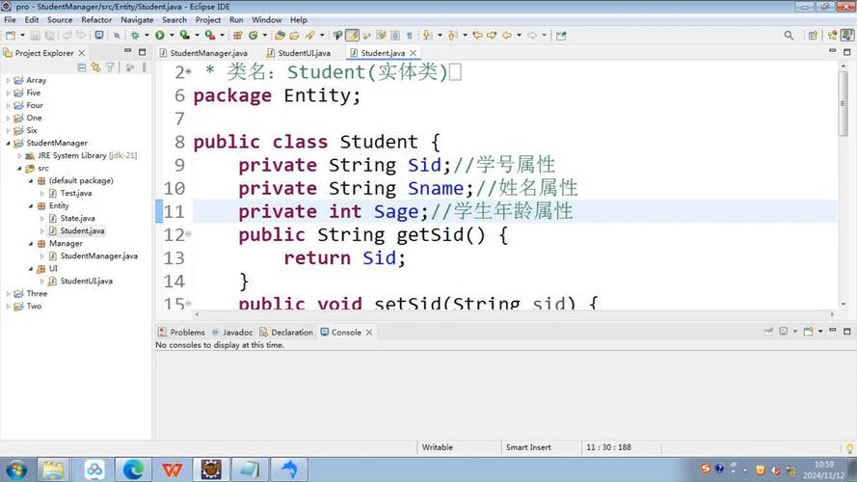Expand JRE System Library node
The image size is (857, 482).
pos(19,156)
